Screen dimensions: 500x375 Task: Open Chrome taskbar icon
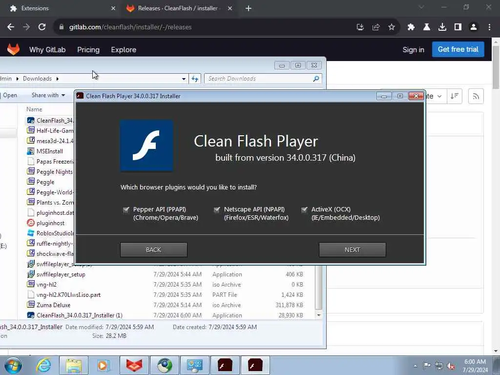165,365
